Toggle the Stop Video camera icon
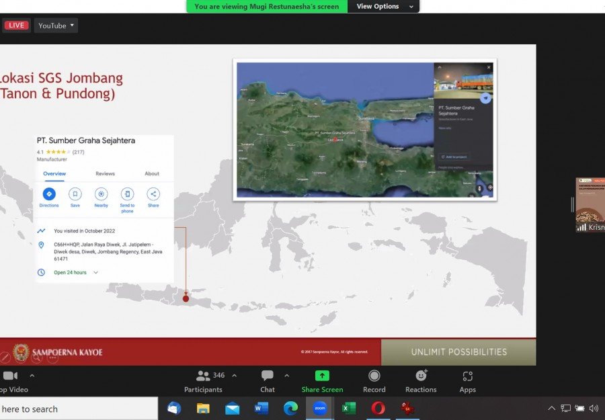The width and height of the screenshot is (605, 420). pyautogui.click(x=10, y=376)
